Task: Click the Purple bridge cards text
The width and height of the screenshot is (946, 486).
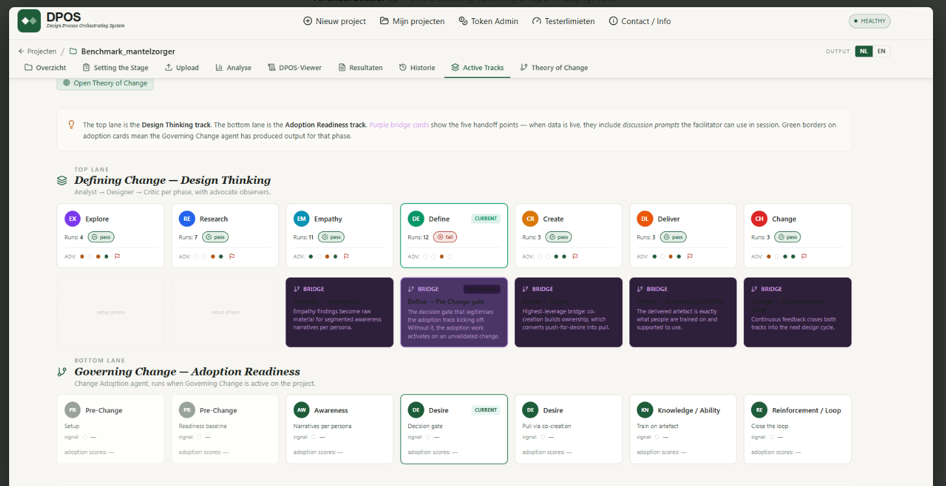Action: (399, 125)
